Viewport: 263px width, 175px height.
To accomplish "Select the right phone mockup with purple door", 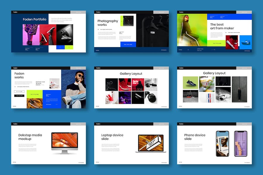I will [x=240, y=143].
